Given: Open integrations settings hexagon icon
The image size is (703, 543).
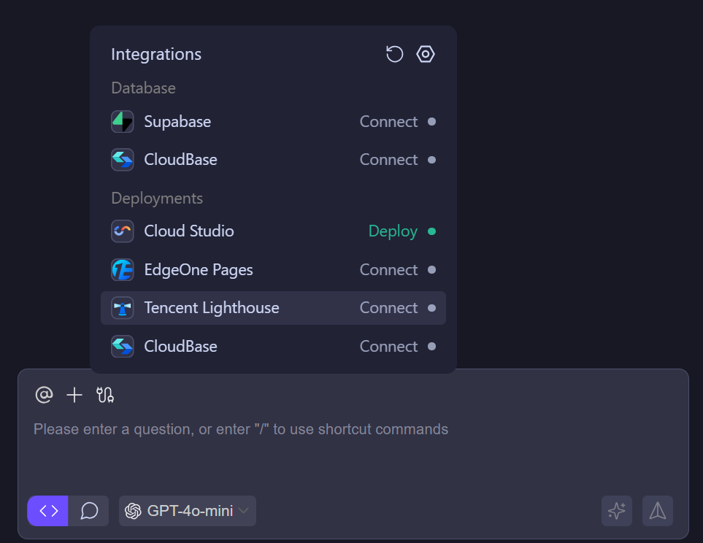Looking at the screenshot, I should 426,54.
